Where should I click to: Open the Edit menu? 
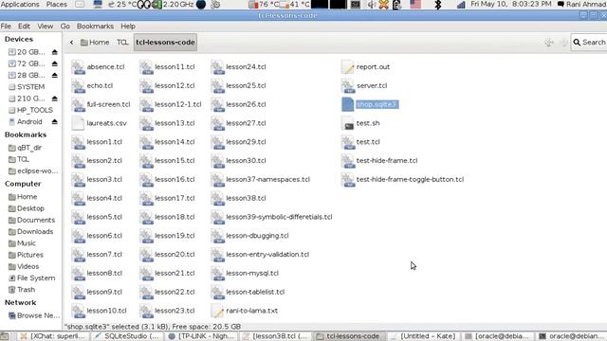coord(24,27)
